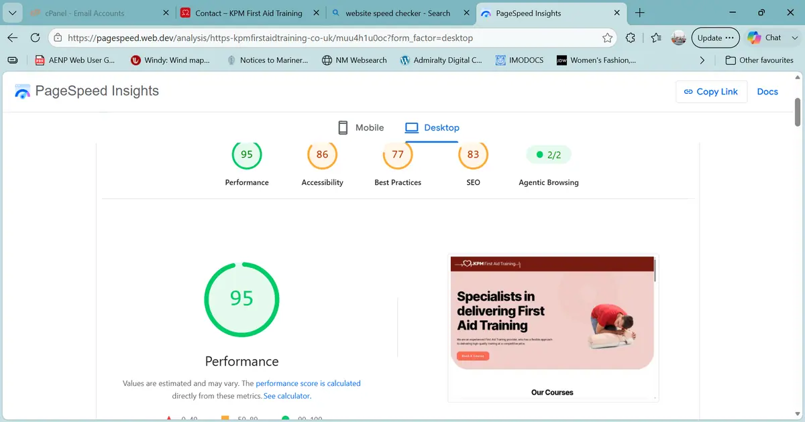This screenshot has height=422, width=805.
Task: Reload the current page
Action: click(x=35, y=38)
